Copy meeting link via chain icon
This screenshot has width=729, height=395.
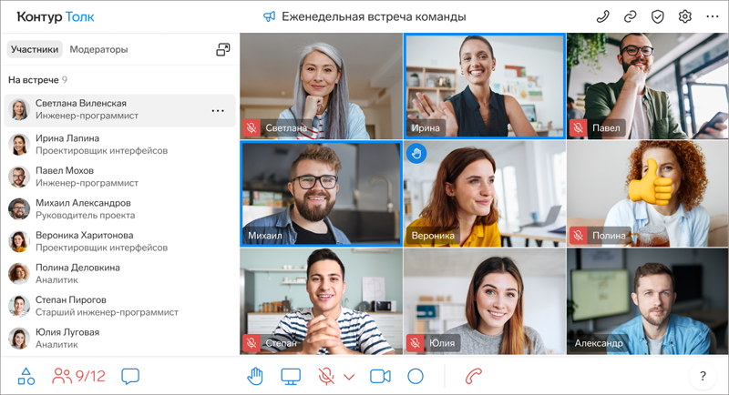click(630, 16)
